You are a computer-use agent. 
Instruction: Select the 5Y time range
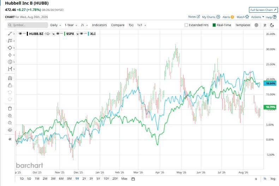98,179
